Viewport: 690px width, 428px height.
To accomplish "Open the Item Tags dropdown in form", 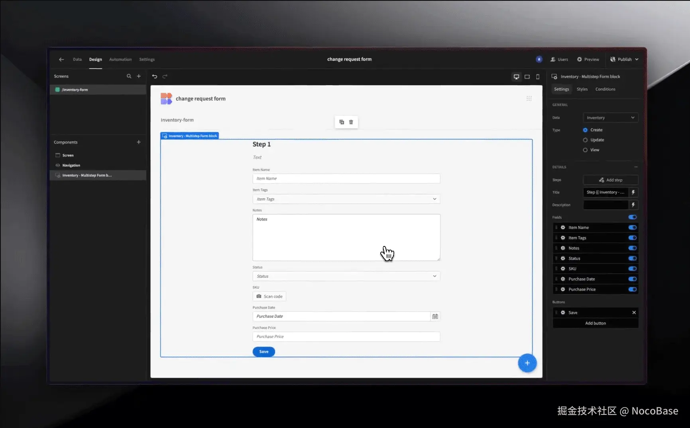I will coord(346,199).
